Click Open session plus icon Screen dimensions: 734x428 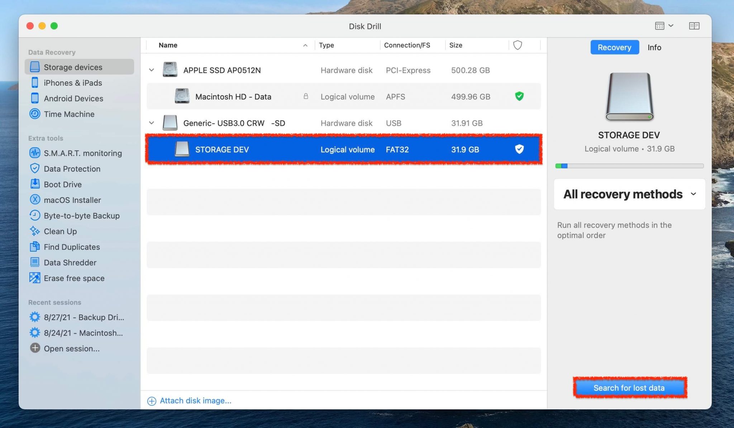point(35,348)
